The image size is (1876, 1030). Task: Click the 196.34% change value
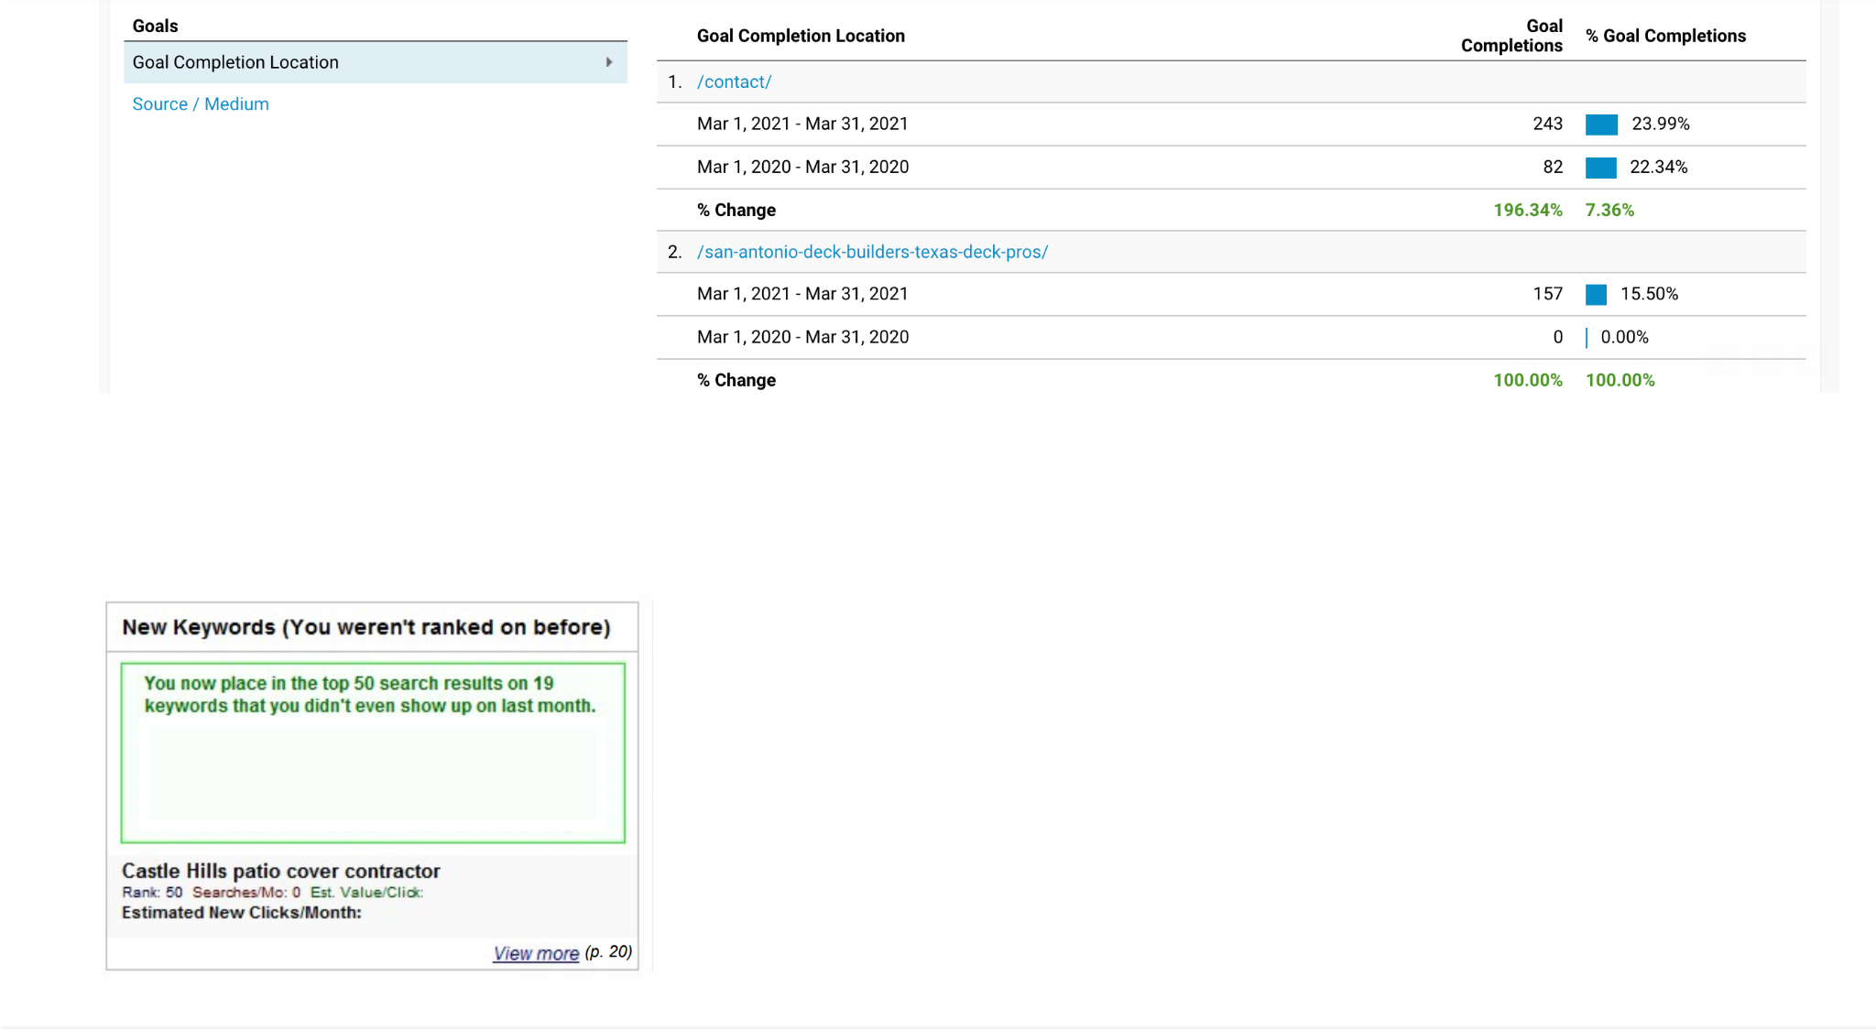[1528, 210]
